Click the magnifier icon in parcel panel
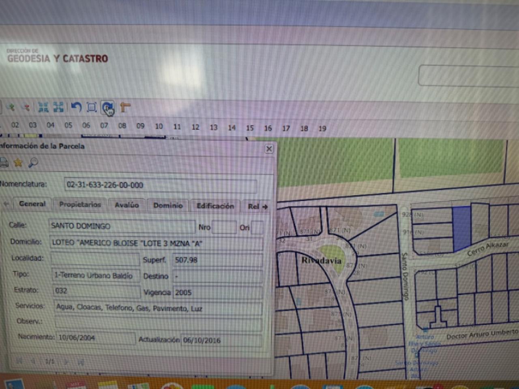The image size is (519, 389). point(33,162)
